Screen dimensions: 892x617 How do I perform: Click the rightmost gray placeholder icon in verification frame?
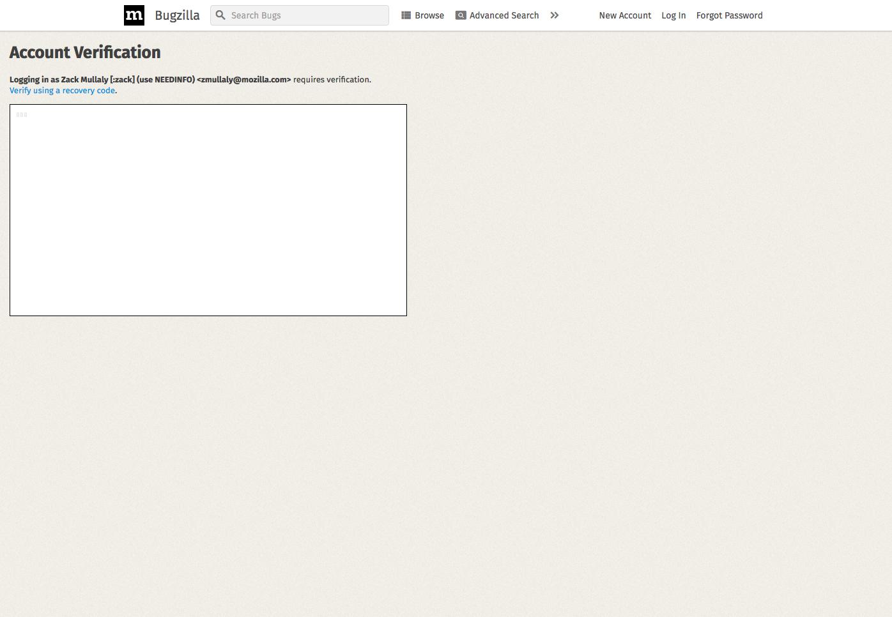[26, 114]
